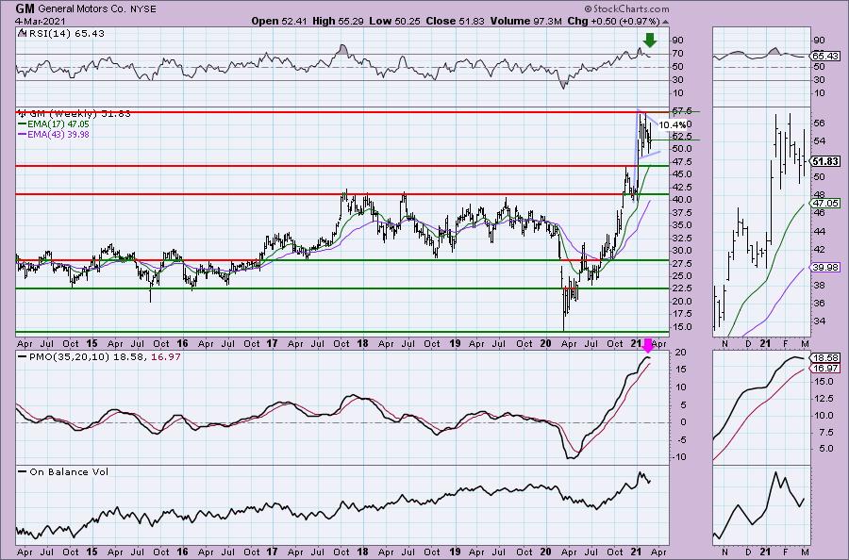Click the 57.5 price axis label
The width and height of the screenshot is (849, 560).
(681, 111)
